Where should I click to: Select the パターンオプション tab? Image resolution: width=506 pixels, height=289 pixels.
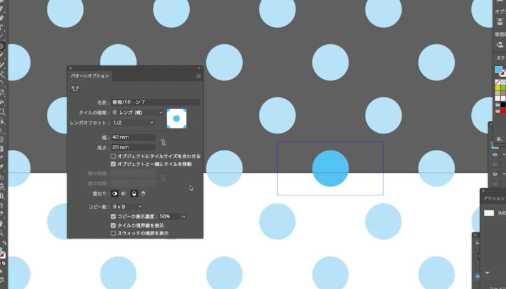tap(90, 76)
